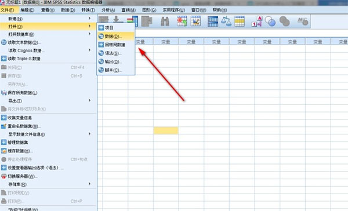Expand the 存储库(R) submenu arrow
Screen dimensions: 348x211
pyautogui.click(x=90, y=184)
